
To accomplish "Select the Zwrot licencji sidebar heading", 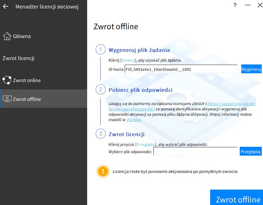I will point(19,58).
